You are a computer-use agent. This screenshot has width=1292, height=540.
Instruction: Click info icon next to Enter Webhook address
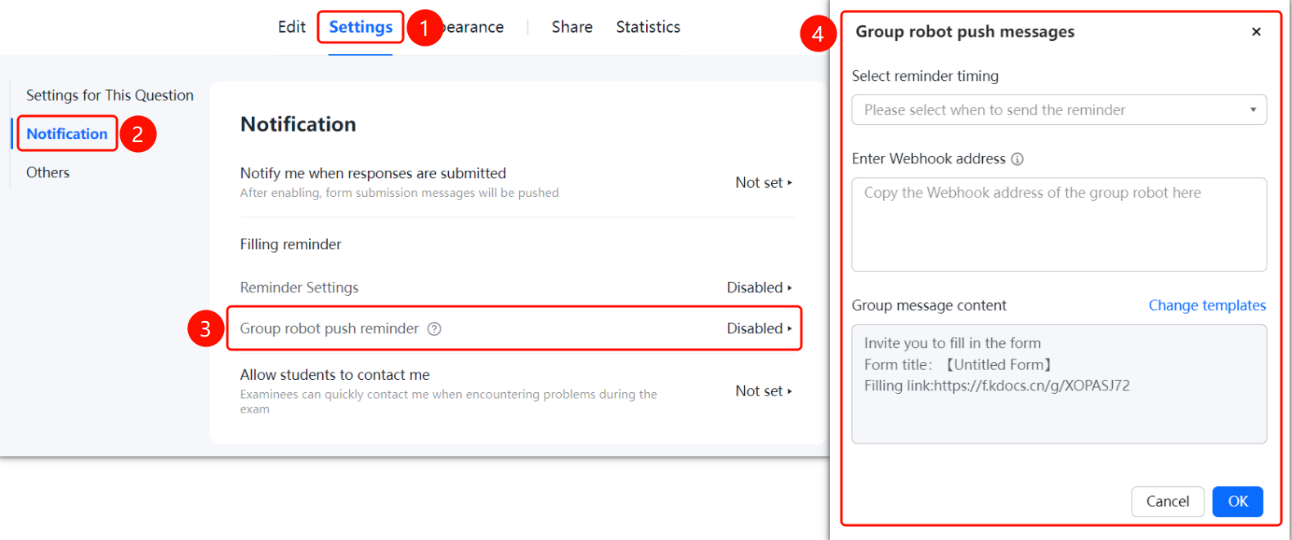coord(1017,159)
